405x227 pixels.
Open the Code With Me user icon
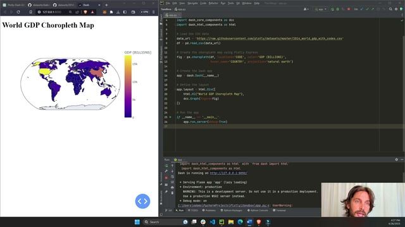click(x=306, y=9)
